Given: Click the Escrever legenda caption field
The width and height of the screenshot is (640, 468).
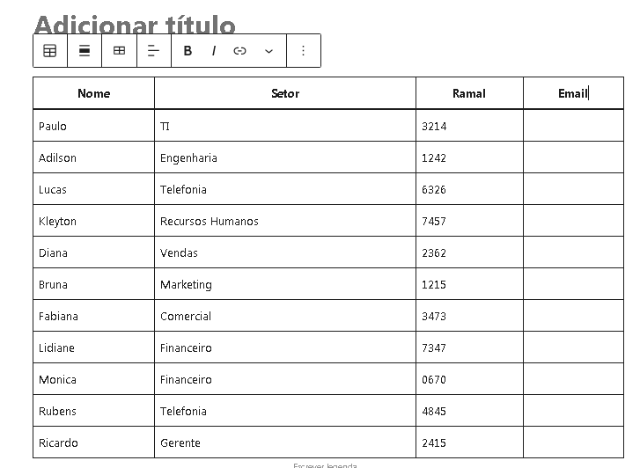Looking at the screenshot, I should [325, 465].
